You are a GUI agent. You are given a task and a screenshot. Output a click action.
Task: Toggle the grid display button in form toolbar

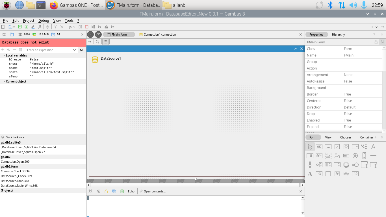click(105, 42)
